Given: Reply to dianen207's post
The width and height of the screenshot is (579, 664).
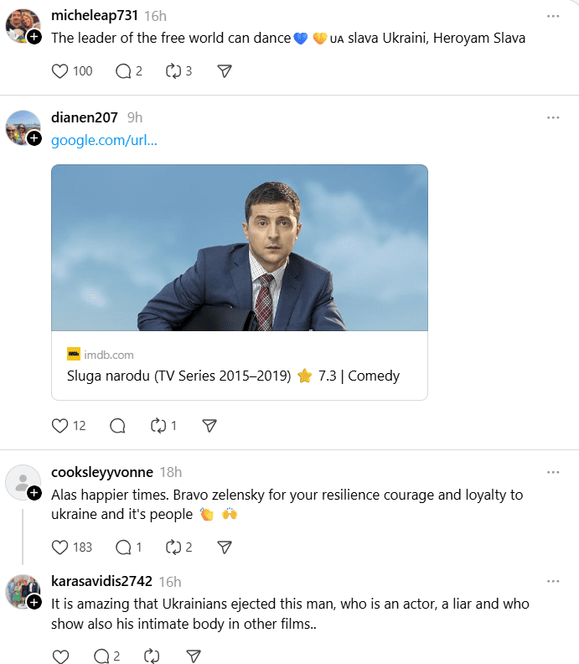Looking at the screenshot, I should coord(117,426).
